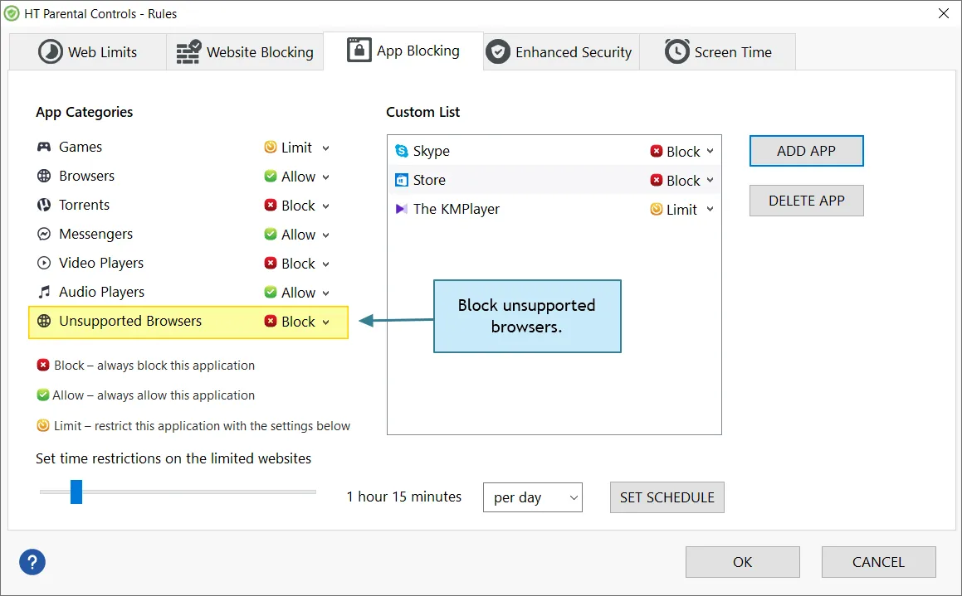
Task: Click the Store app icon
Action: coord(401,180)
